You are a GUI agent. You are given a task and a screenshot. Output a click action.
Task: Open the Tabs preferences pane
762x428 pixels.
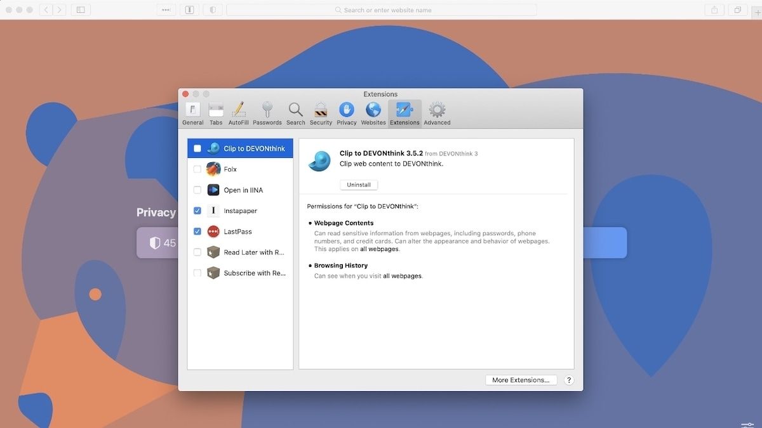(x=216, y=112)
